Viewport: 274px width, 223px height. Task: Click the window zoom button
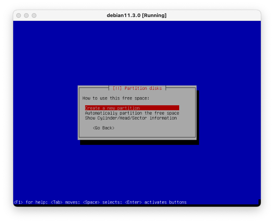pyautogui.click(x=34, y=15)
